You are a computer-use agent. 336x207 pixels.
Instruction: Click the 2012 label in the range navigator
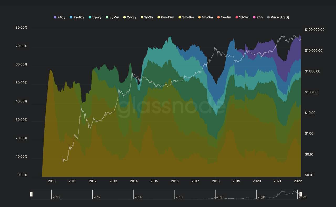pyautogui.click(x=97, y=197)
